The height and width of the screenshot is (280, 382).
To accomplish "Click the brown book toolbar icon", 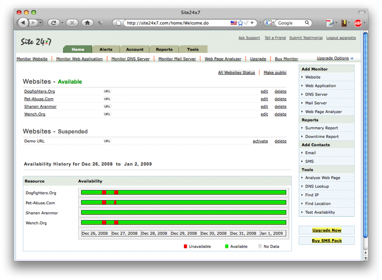I will coord(344,23).
